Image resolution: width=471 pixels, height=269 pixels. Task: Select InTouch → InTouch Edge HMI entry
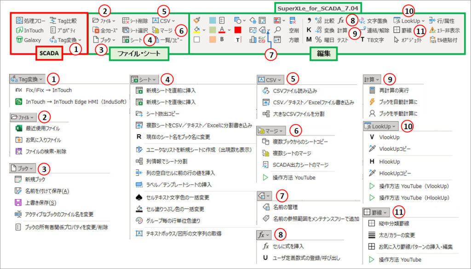70,102
